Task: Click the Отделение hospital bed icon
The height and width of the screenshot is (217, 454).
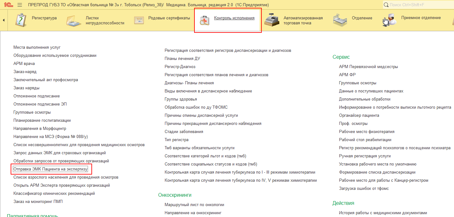Action: [340, 20]
